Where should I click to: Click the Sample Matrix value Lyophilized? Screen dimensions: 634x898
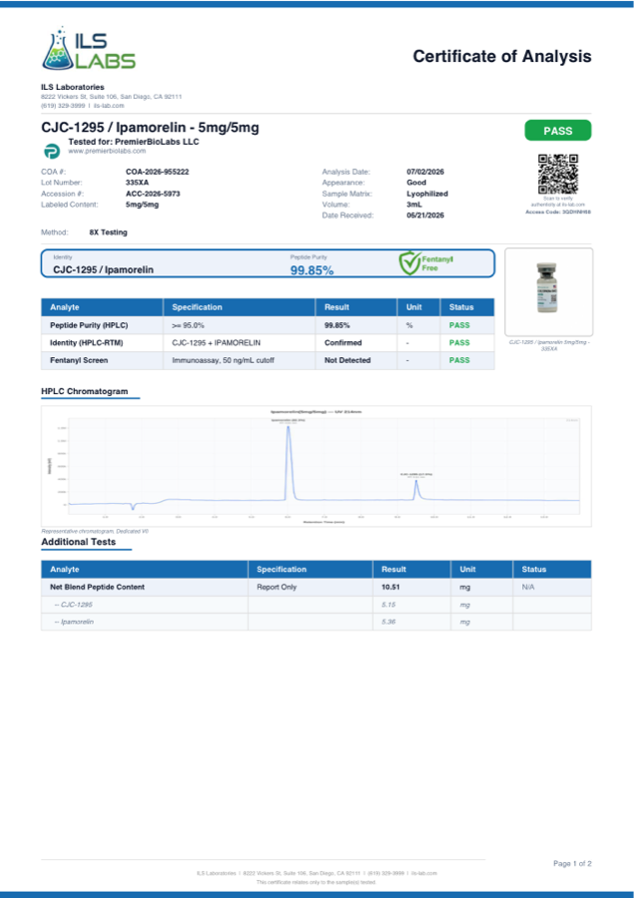tap(427, 194)
